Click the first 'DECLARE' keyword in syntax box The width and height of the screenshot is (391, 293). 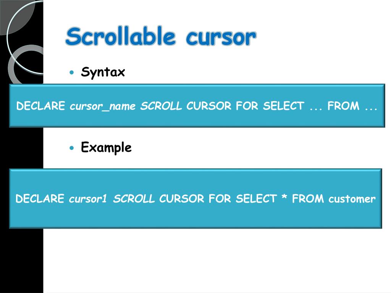tap(40, 106)
